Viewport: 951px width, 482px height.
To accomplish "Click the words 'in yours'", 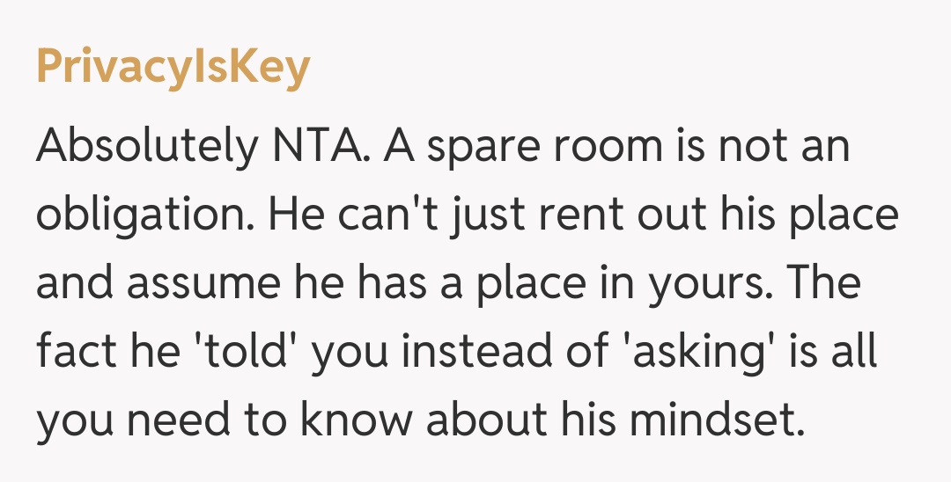I will (674, 284).
